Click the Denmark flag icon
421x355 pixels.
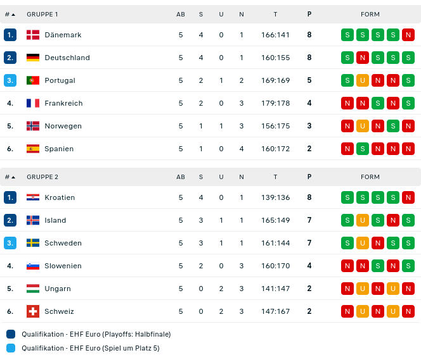pyautogui.click(x=33, y=35)
